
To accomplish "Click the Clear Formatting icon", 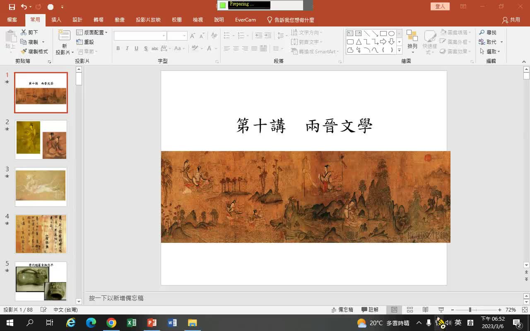I will tap(214, 36).
